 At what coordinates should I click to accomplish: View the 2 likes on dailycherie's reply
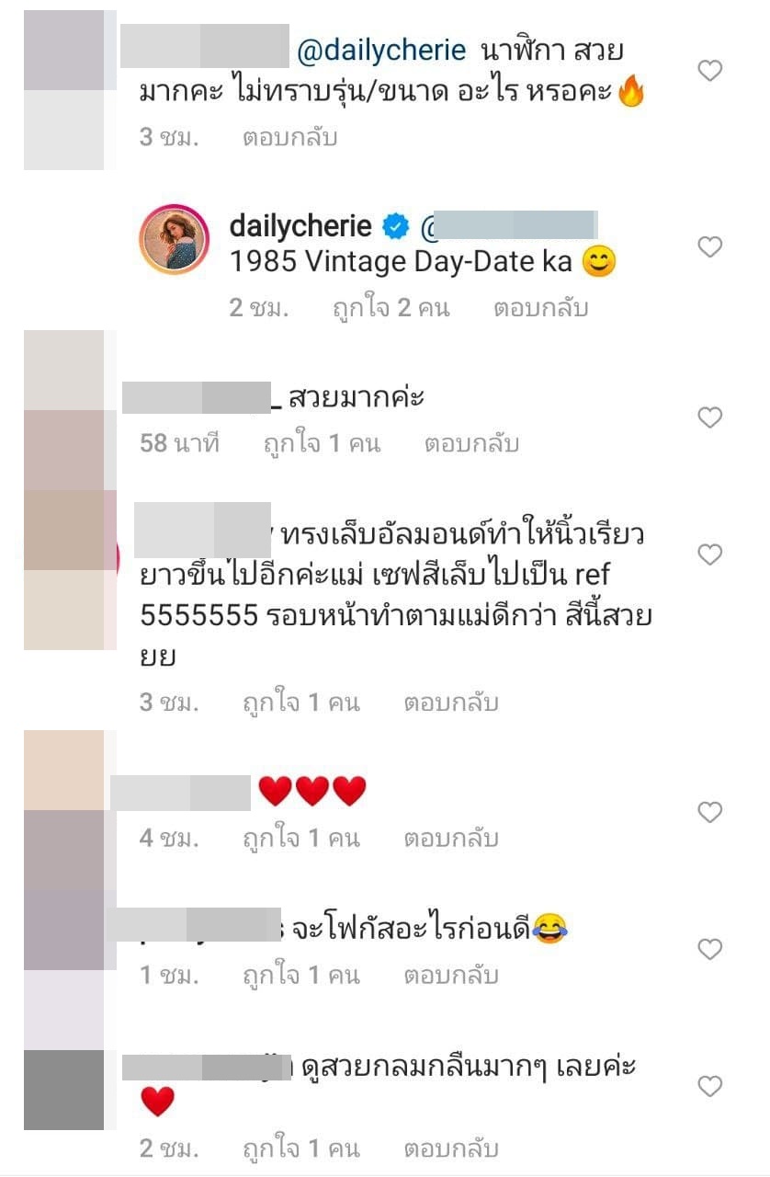[391, 308]
